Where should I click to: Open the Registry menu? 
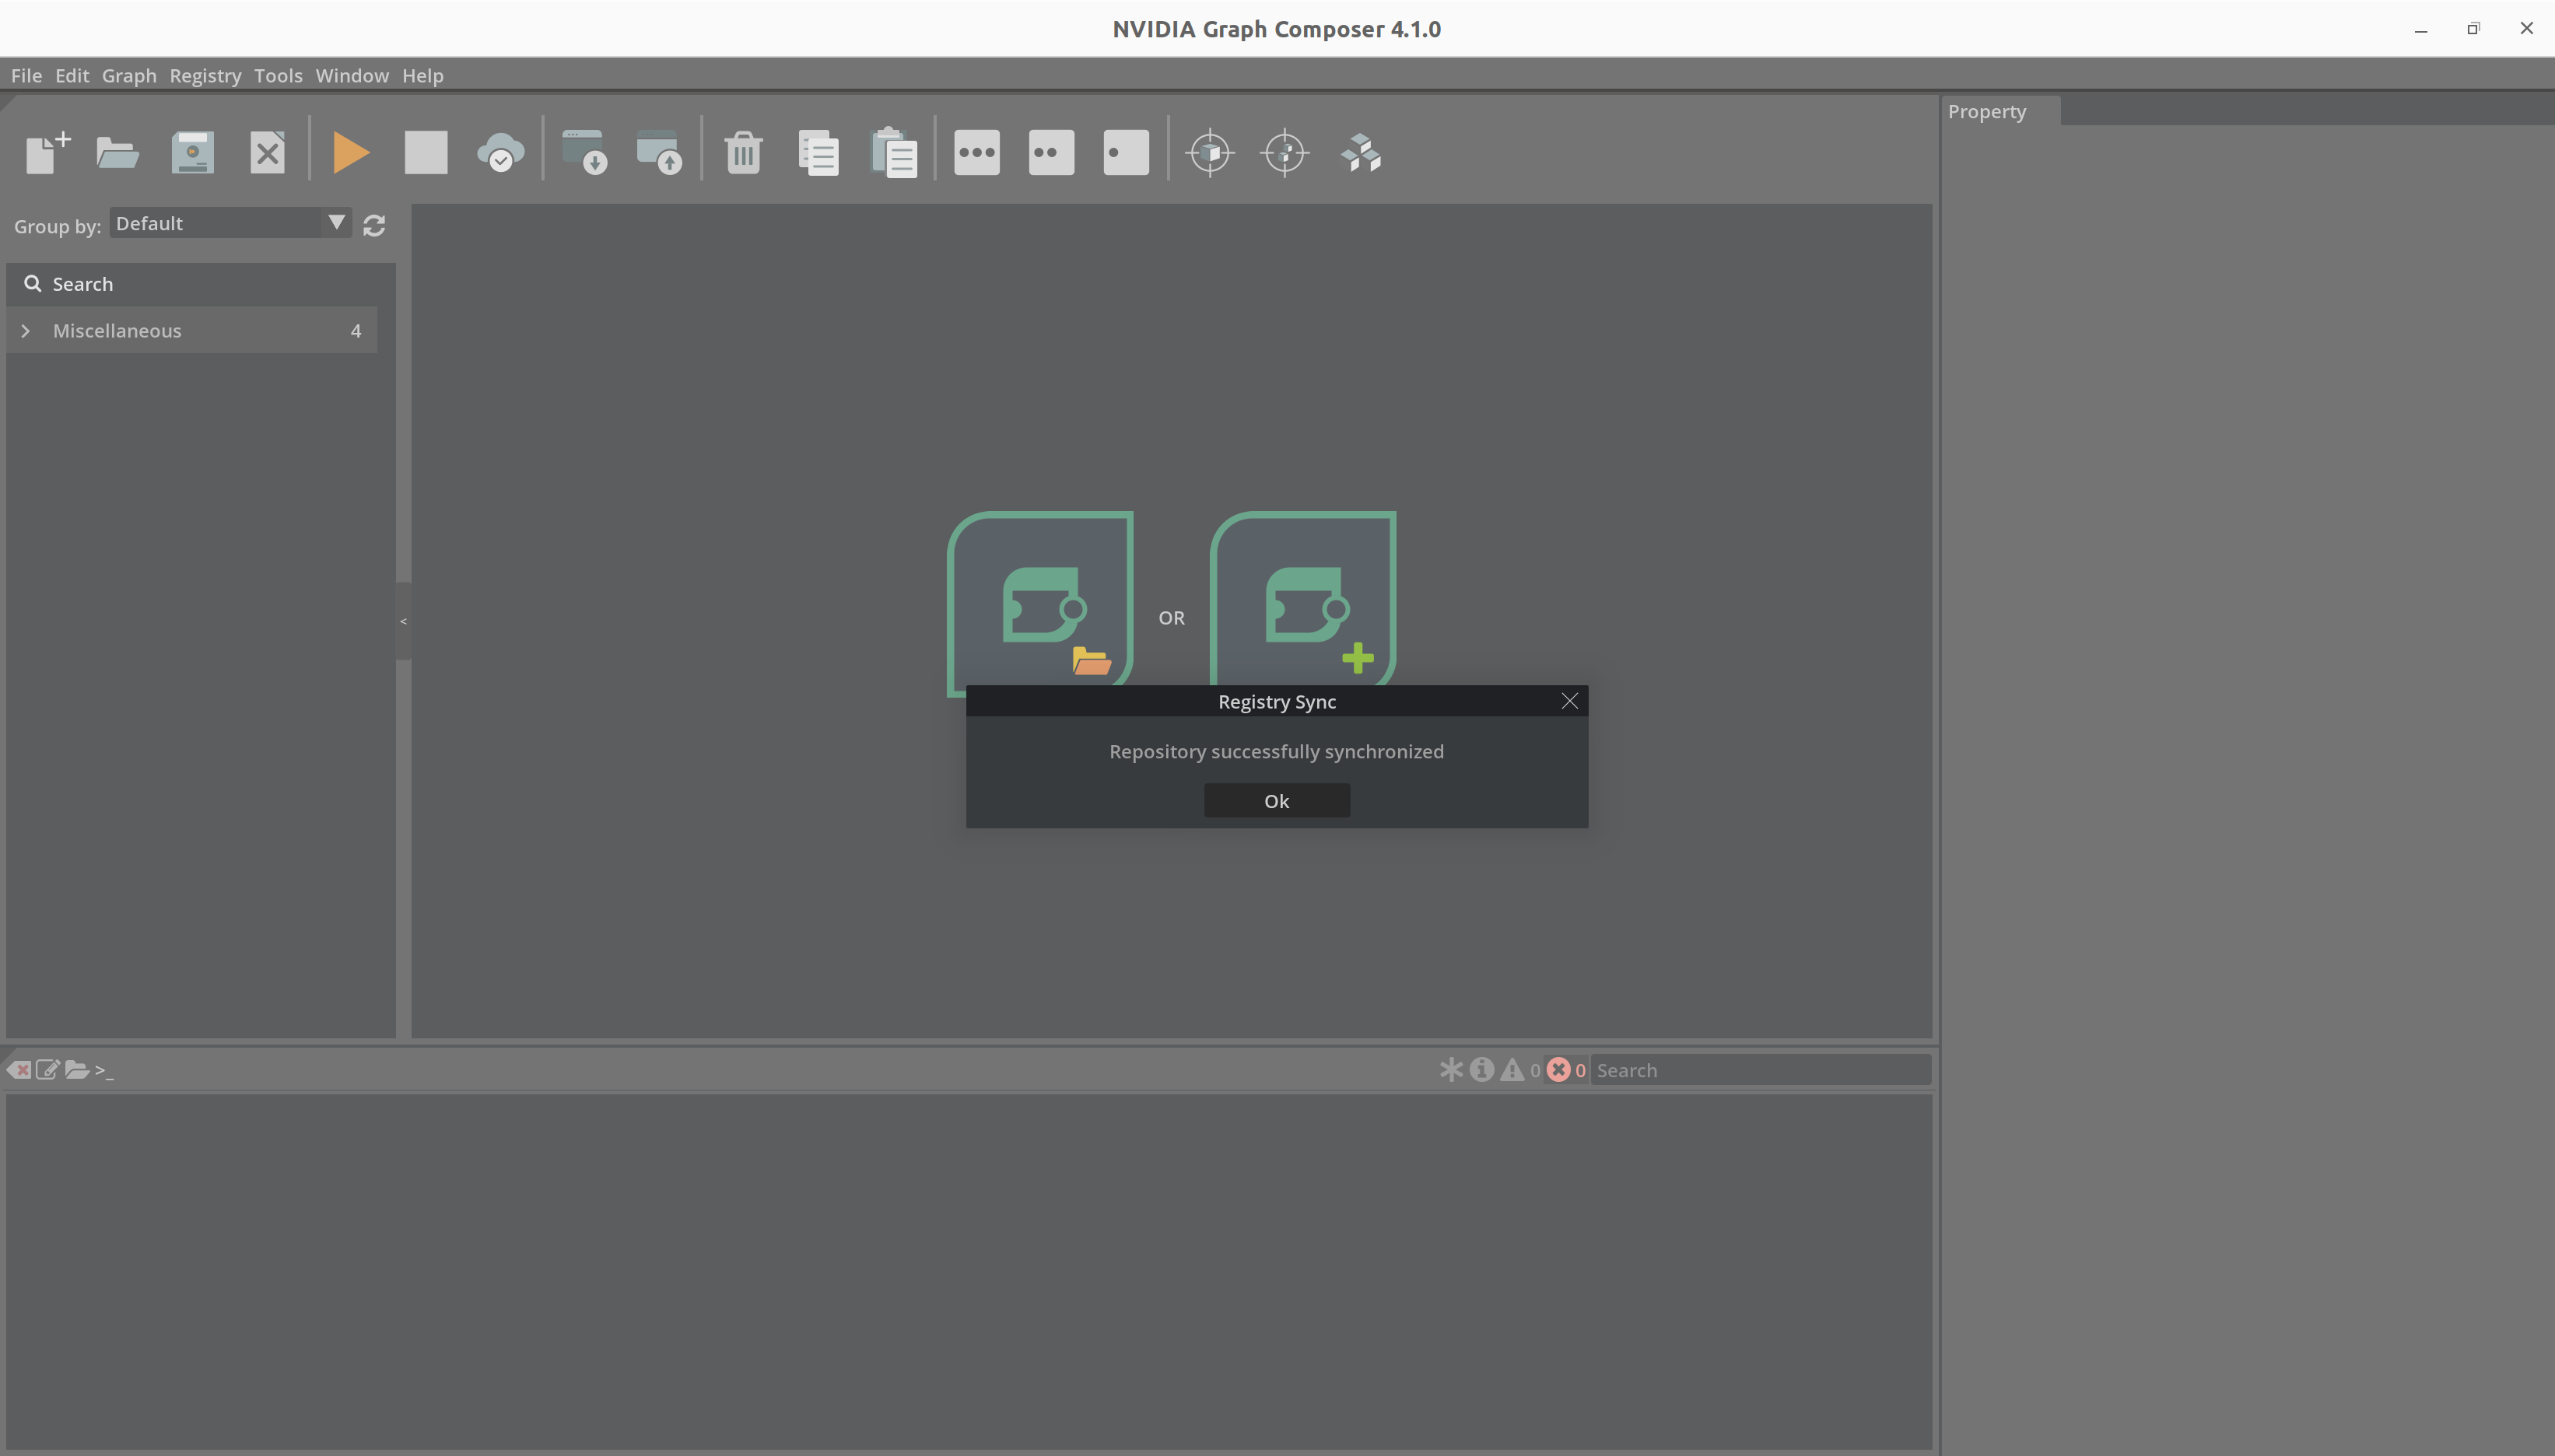pos(205,75)
